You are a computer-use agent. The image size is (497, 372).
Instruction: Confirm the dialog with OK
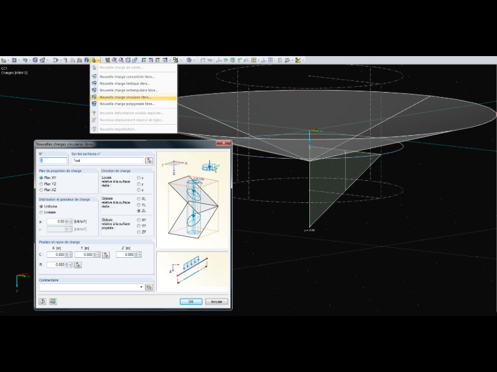coord(191,302)
